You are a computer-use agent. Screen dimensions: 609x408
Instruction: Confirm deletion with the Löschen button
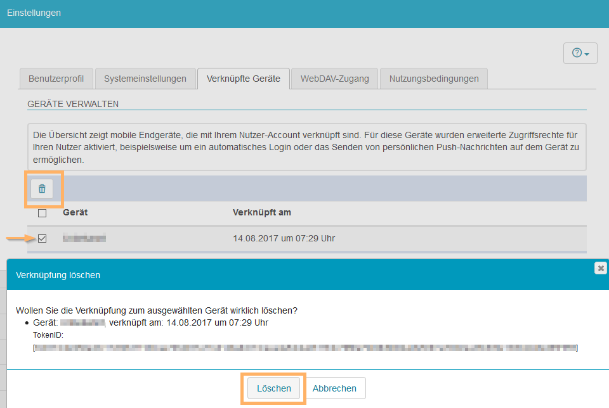pyautogui.click(x=273, y=388)
